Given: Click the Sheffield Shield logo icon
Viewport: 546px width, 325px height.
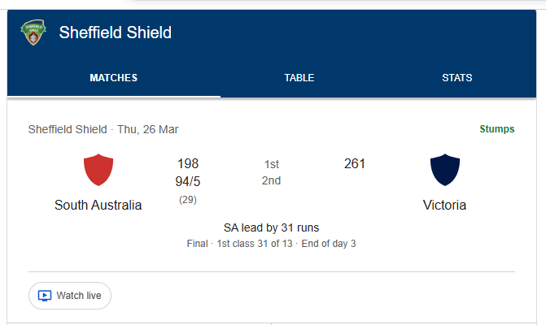Looking at the screenshot, I should point(33,32).
